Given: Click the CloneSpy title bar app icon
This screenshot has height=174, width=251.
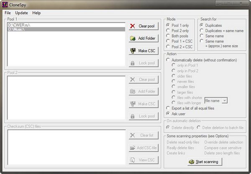Looking at the screenshot, I should [5, 5].
